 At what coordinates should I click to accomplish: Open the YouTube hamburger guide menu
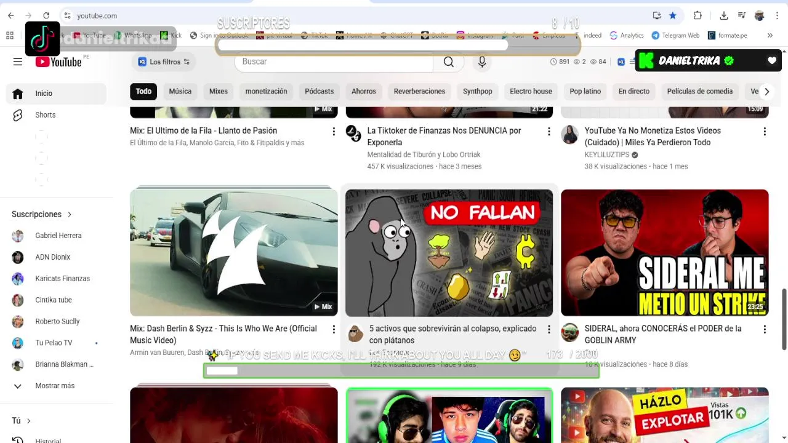[18, 62]
